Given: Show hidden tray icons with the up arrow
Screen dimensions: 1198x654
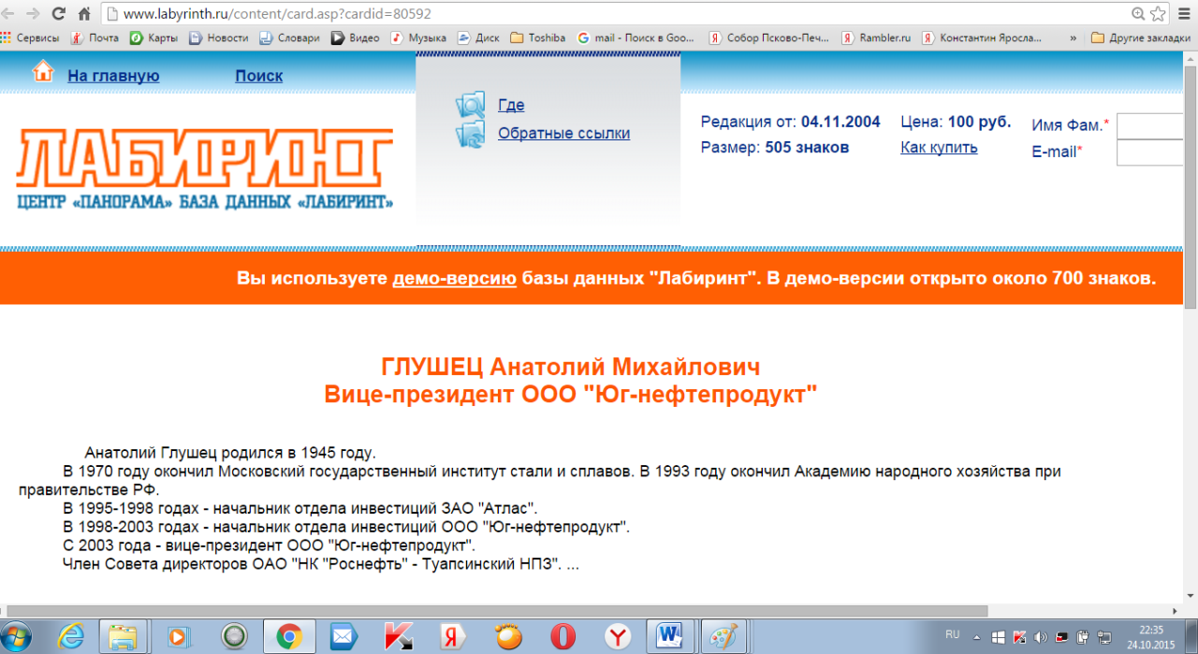Looking at the screenshot, I should [x=977, y=637].
